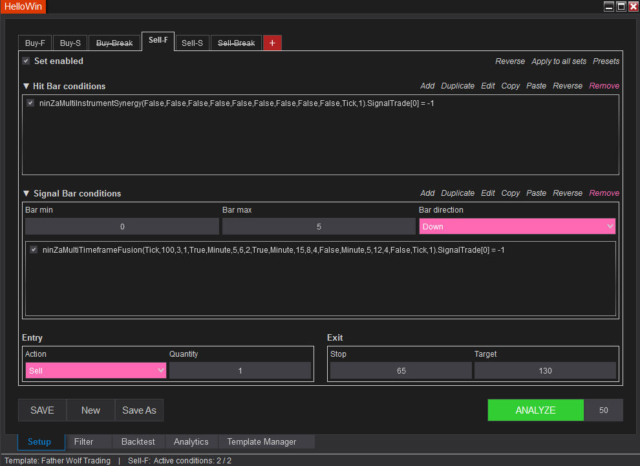Open the Backtest tab
This screenshot has height=466, width=640.
pyautogui.click(x=138, y=442)
